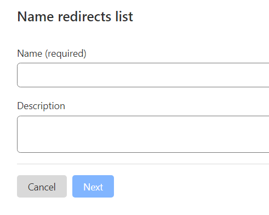Viewport: 269px width, 215px height.
Task: Click the bottom border of the Description box
Action: pos(143,152)
